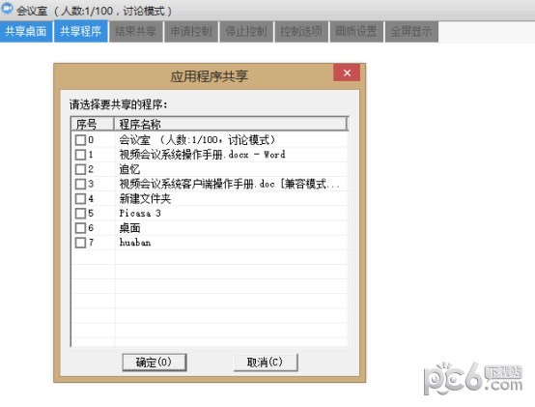Tick the checkbox for 追忆
This screenshot has width=535, height=407.
click(x=80, y=169)
